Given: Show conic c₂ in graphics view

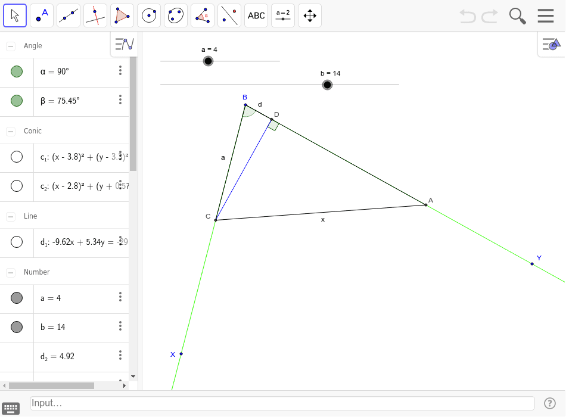Looking at the screenshot, I should click(17, 186).
